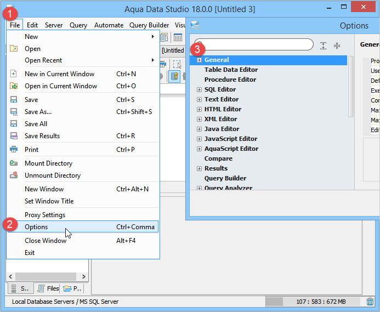Screen dimensions: 380x312
Task: Click the trash can garbage collection icon
Action: tap(370, 302)
